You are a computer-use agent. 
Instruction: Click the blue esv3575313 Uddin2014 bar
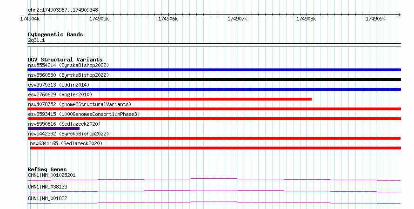tap(214, 89)
